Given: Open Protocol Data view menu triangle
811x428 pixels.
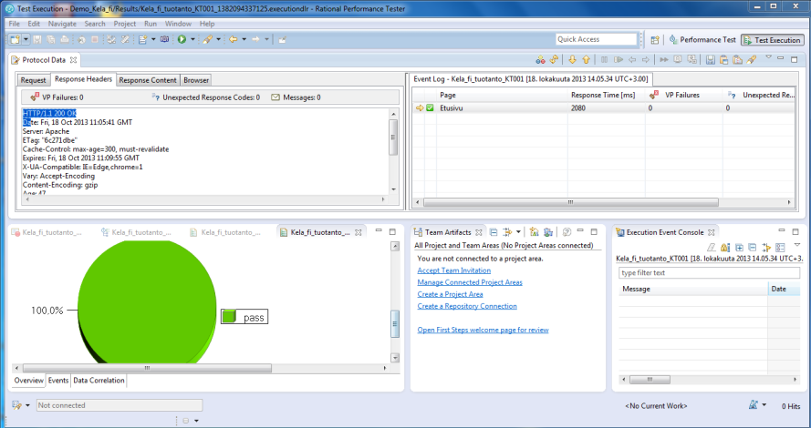Looking at the screenshot, I should pos(769,56).
